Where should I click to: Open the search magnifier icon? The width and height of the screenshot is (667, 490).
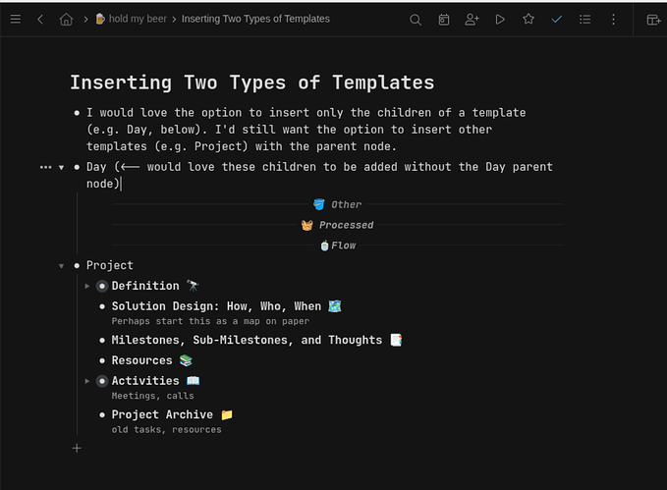point(416,20)
